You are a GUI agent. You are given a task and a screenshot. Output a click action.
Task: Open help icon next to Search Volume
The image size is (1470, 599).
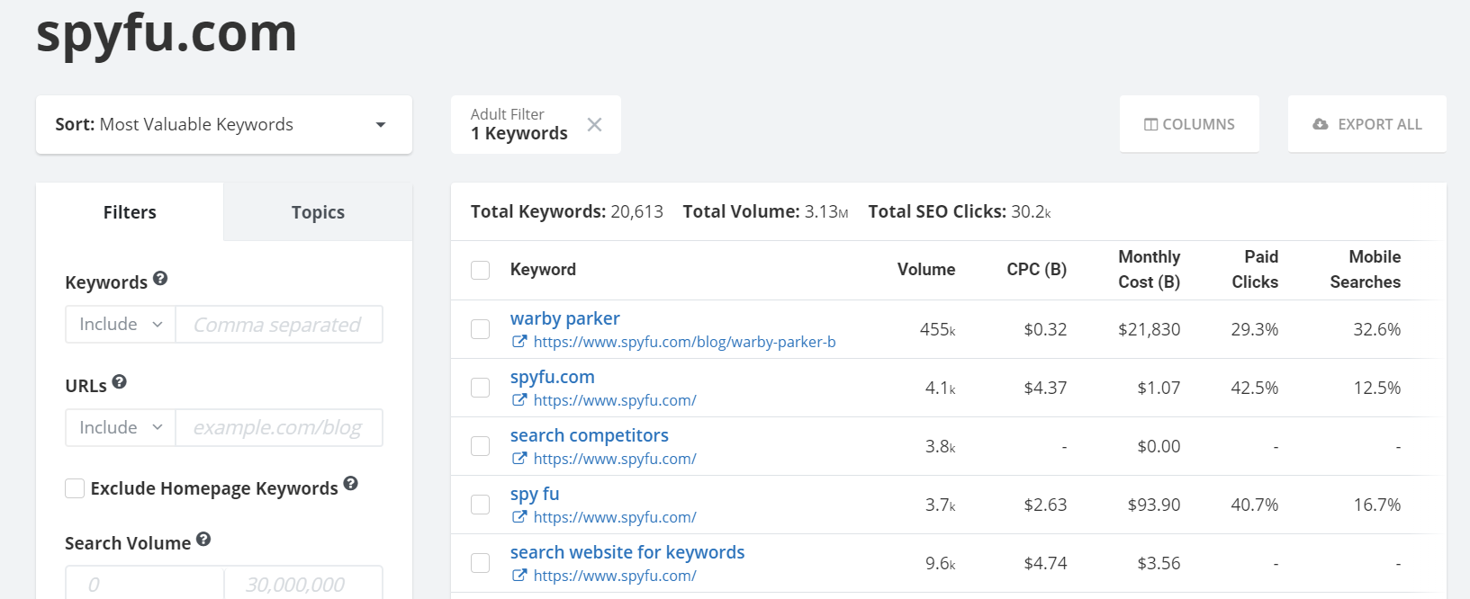tap(203, 540)
